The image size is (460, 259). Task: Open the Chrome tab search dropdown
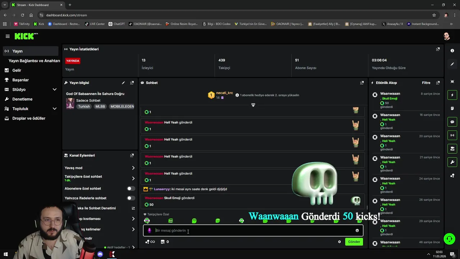(x=5, y=5)
